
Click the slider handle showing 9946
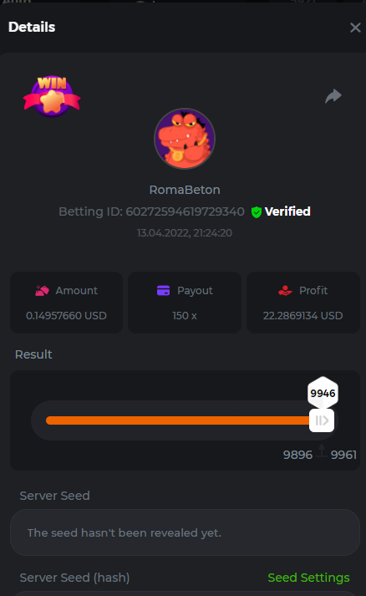pyautogui.click(x=322, y=420)
